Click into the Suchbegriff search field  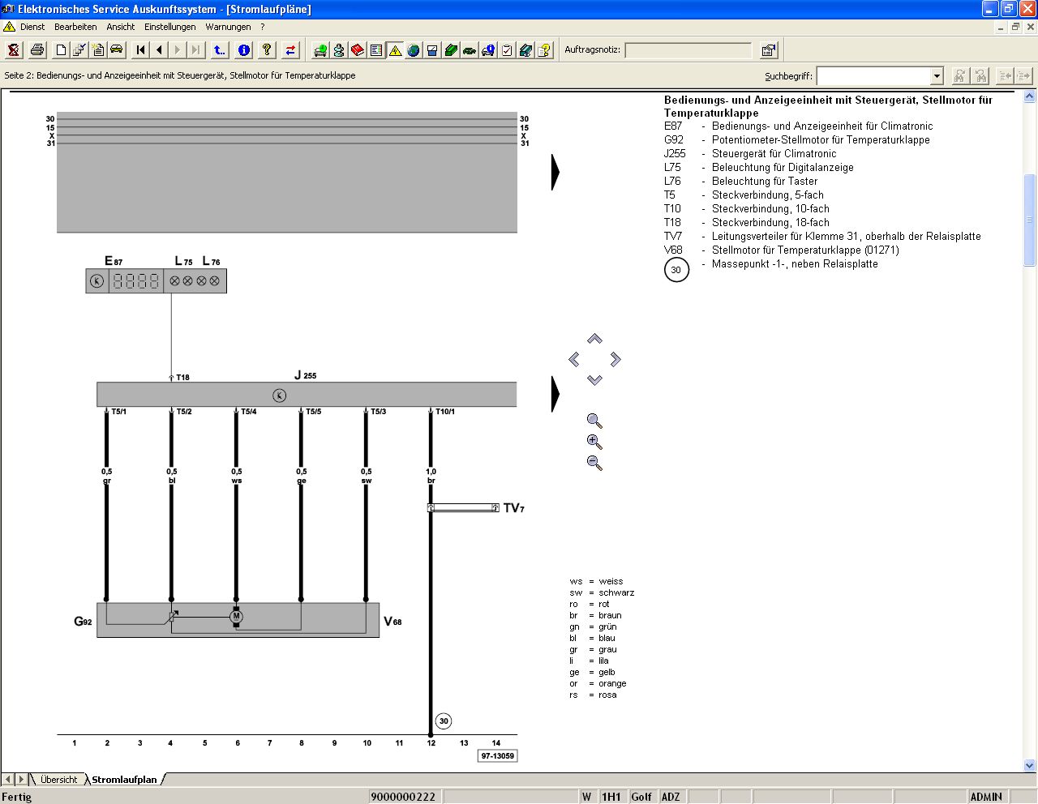coord(873,76)
